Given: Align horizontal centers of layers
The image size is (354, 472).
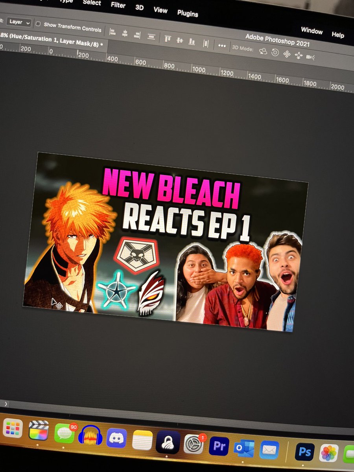Looking at the screenshot, I should 125,33.
